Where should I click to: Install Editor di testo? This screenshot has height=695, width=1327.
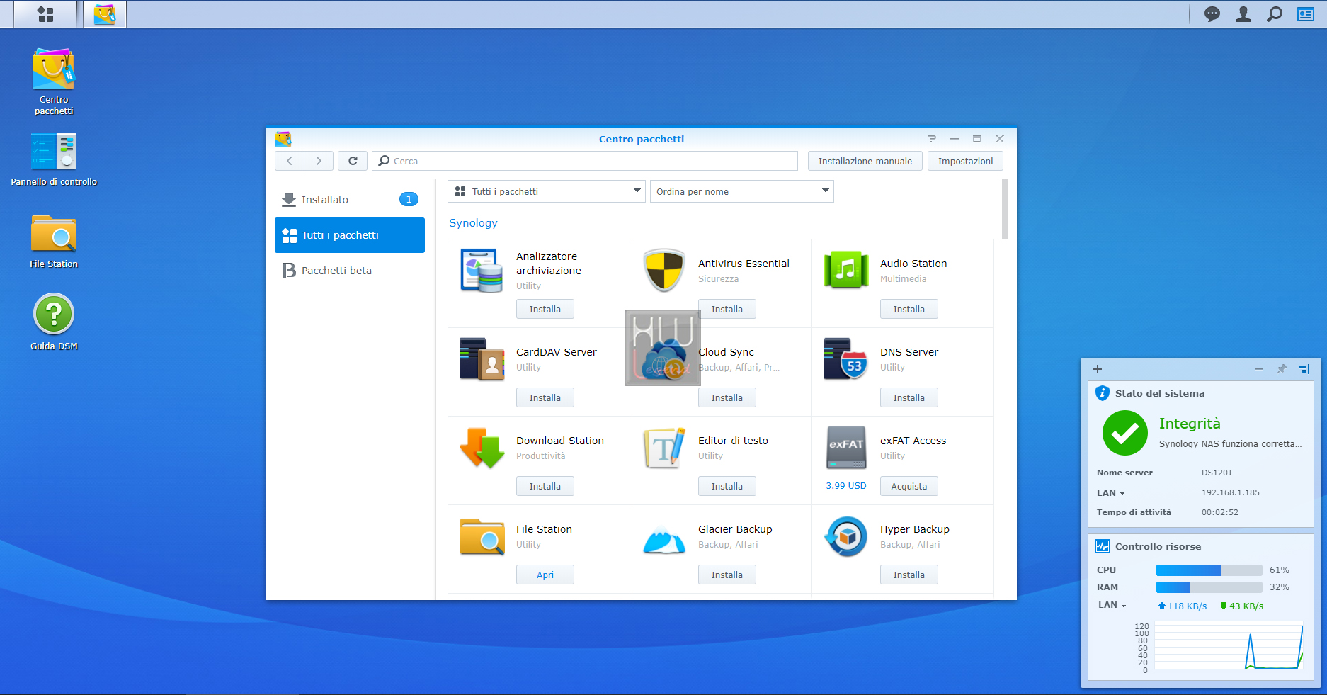pos(727,487)
